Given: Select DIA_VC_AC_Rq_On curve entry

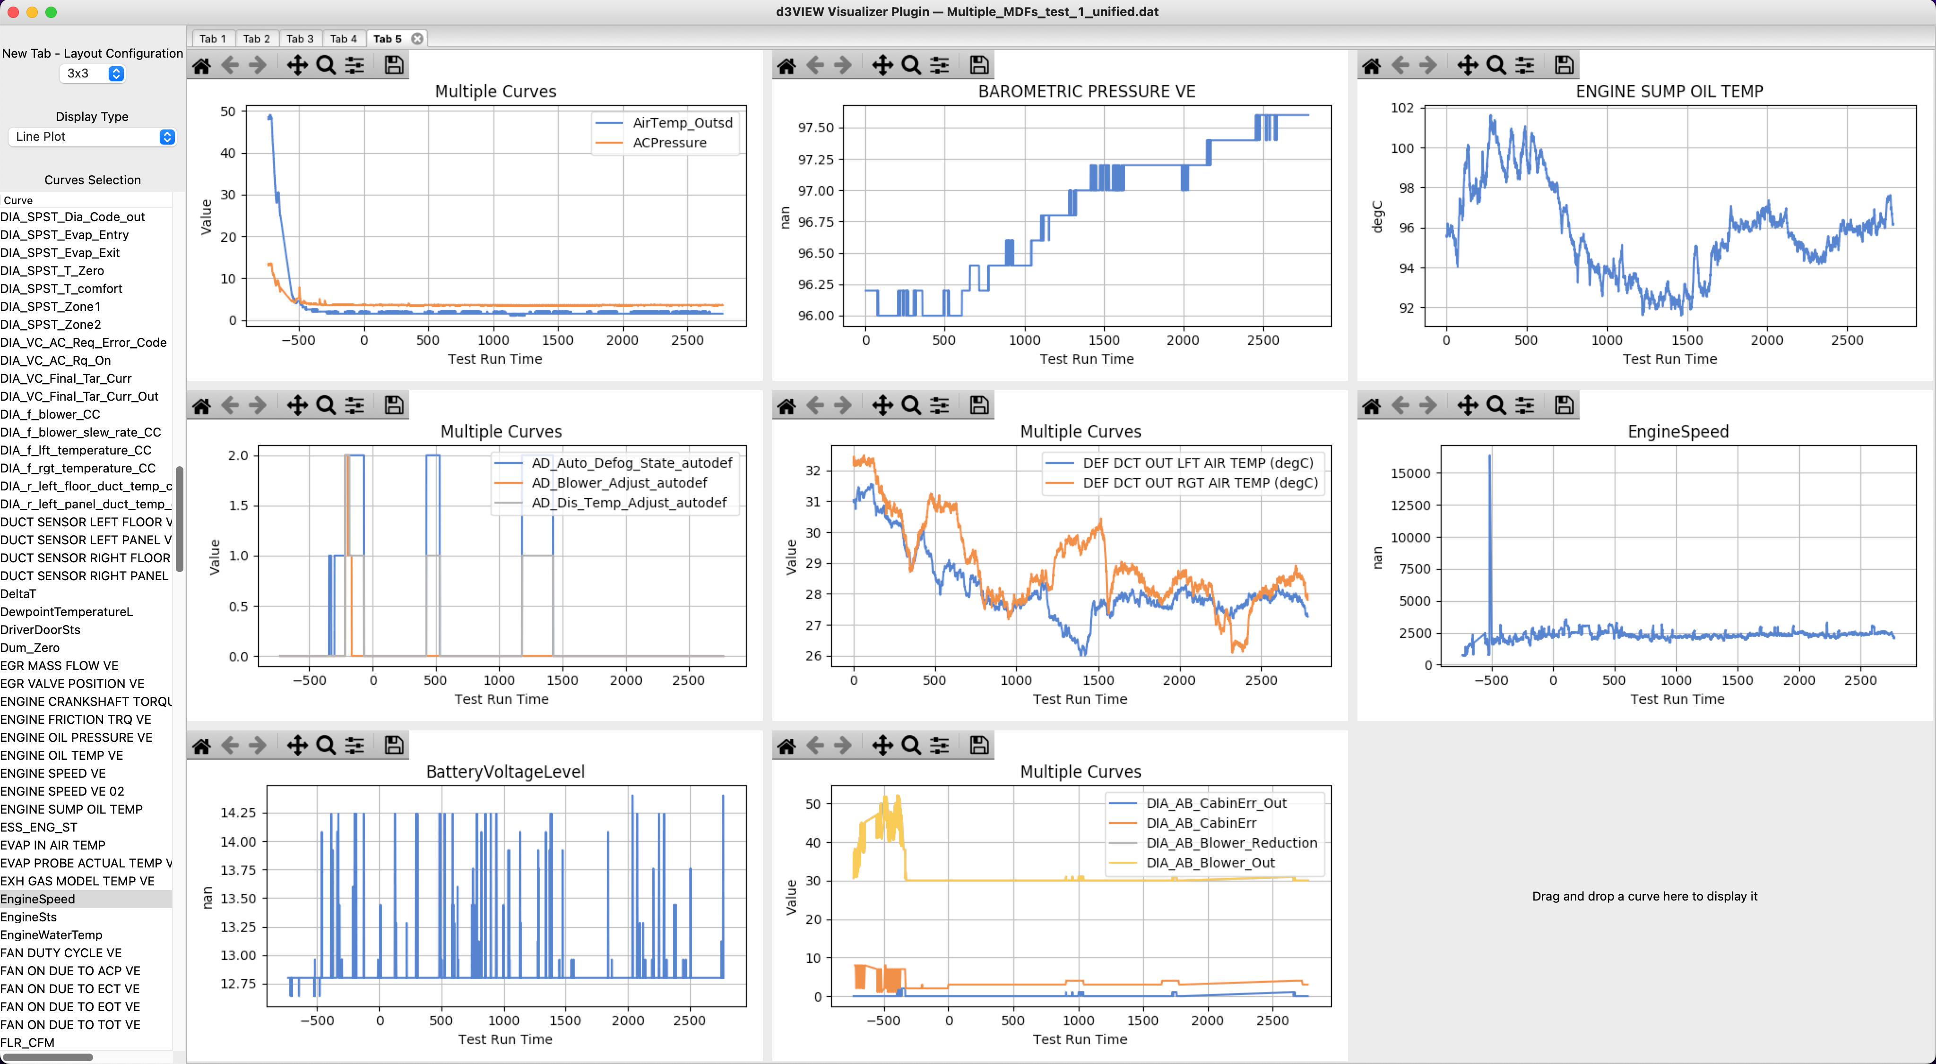Looking at the screenshot, I should 86,360.
